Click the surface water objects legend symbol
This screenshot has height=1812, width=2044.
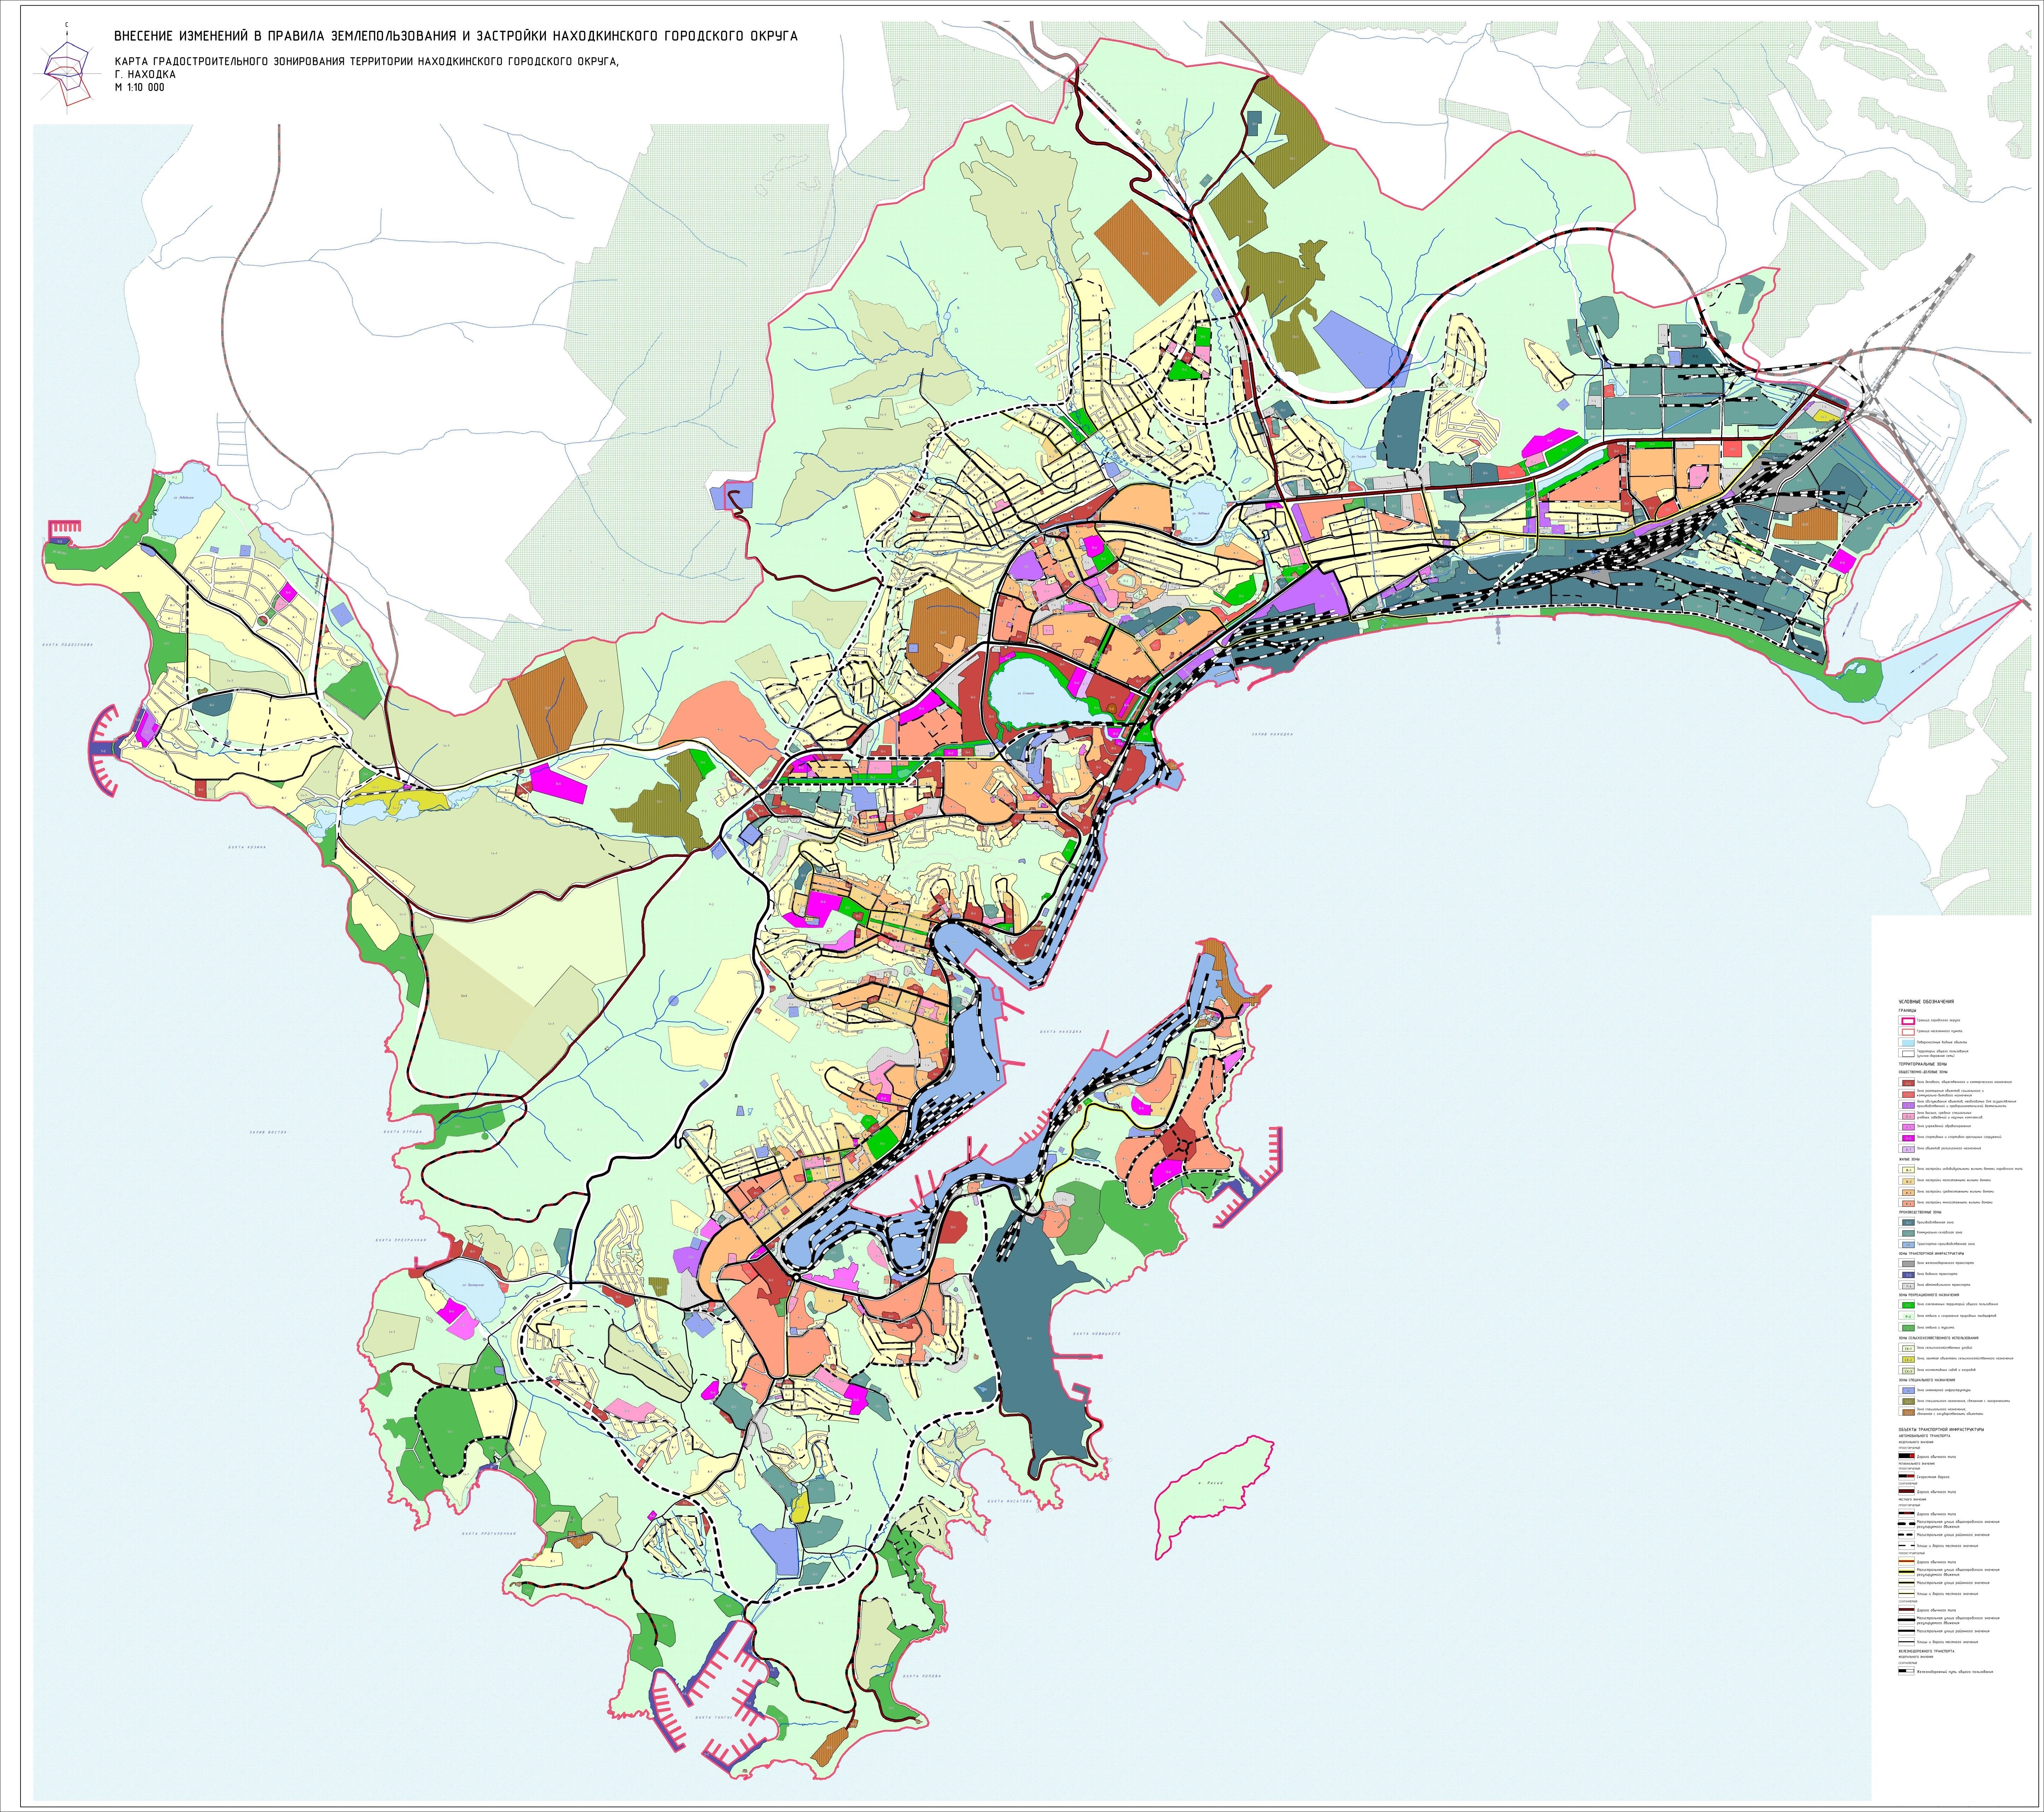tap(1908, 1043)
